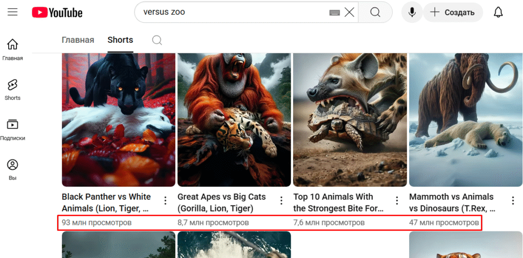This screenshot has height=258, width=523.
Task: Open title Great Apes vs Big Cats
Action: click(222, 202)
